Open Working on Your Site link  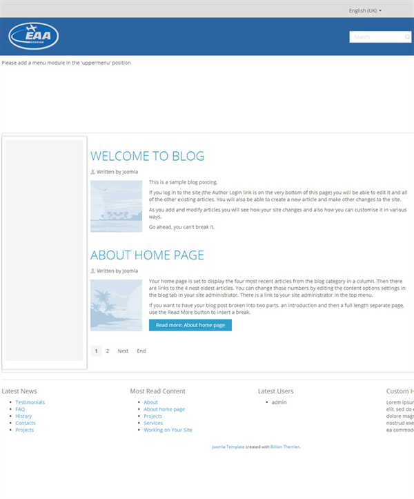click(168, 430)
